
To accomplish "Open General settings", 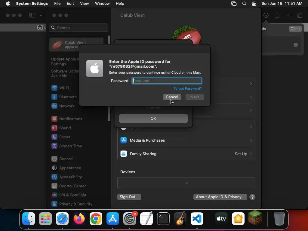I will [62, 159].
